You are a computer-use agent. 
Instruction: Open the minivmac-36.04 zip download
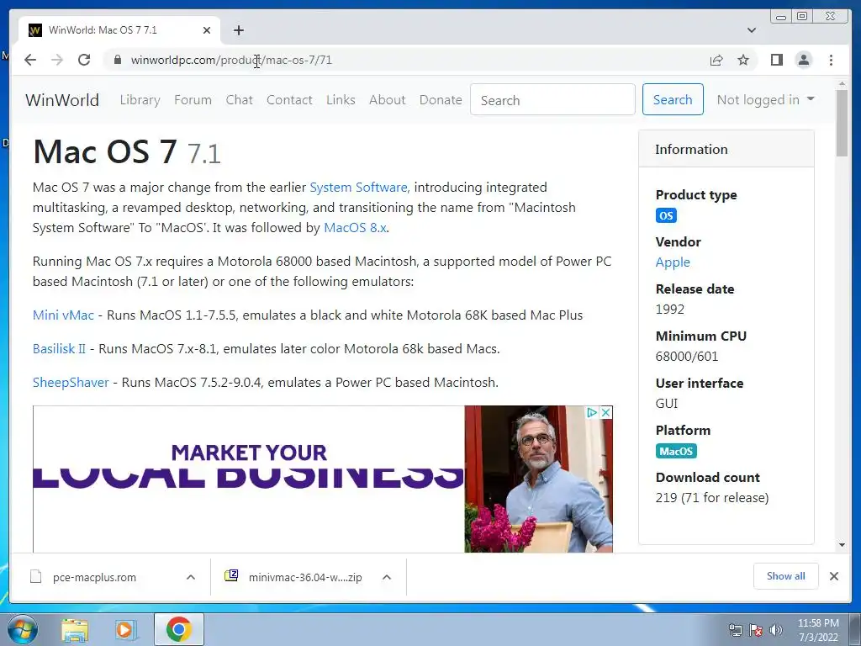pos(304,577)
